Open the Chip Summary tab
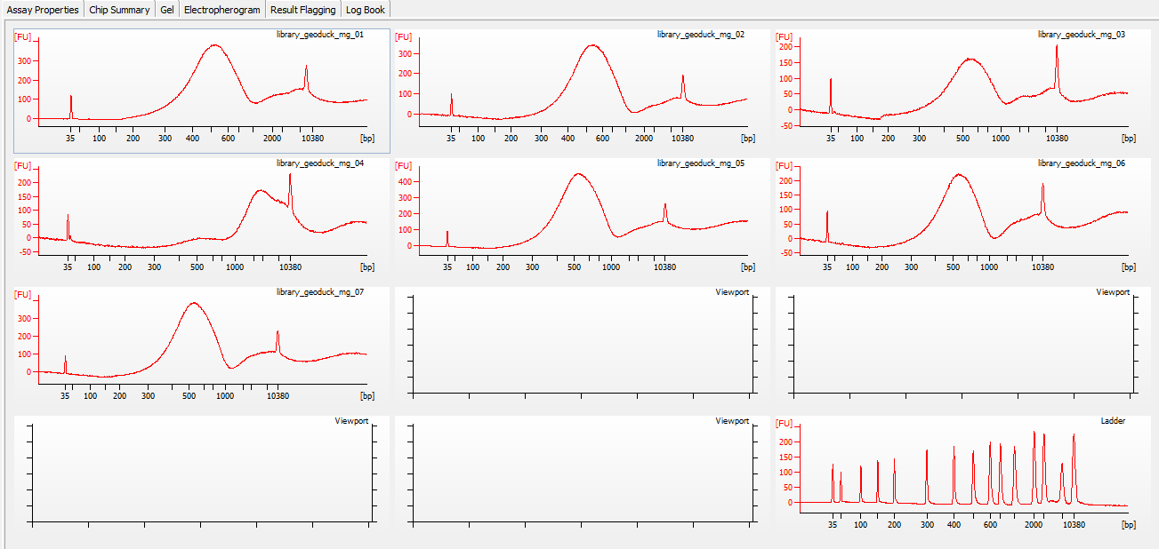Viewport: 1159px width, 549px height. pyautogui.click(x=119, y=10)
